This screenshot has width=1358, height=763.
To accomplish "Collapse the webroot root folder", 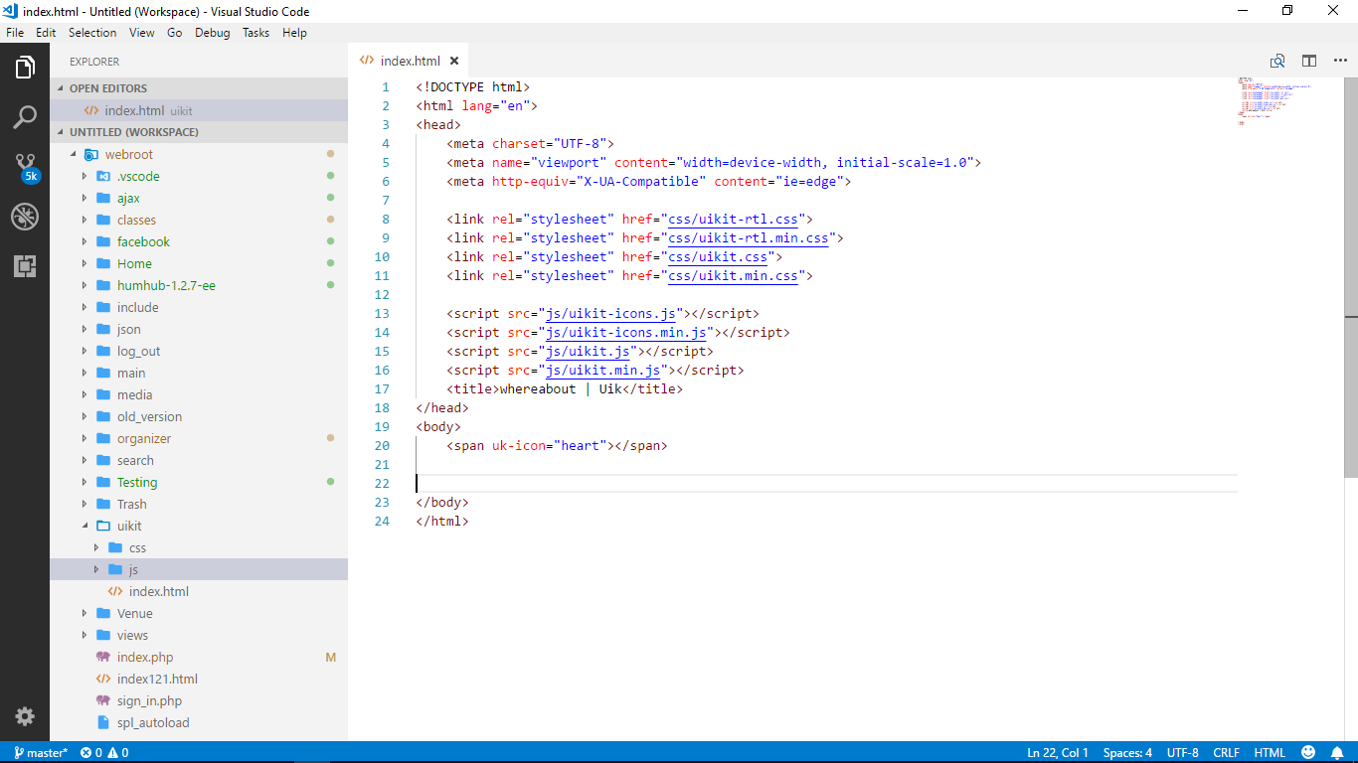I will coord(73,154).
